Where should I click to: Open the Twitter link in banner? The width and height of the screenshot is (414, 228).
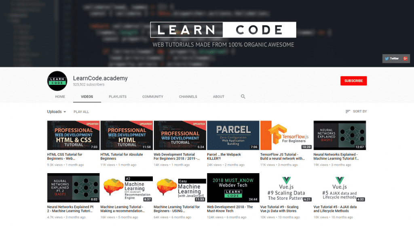(392, 59)
